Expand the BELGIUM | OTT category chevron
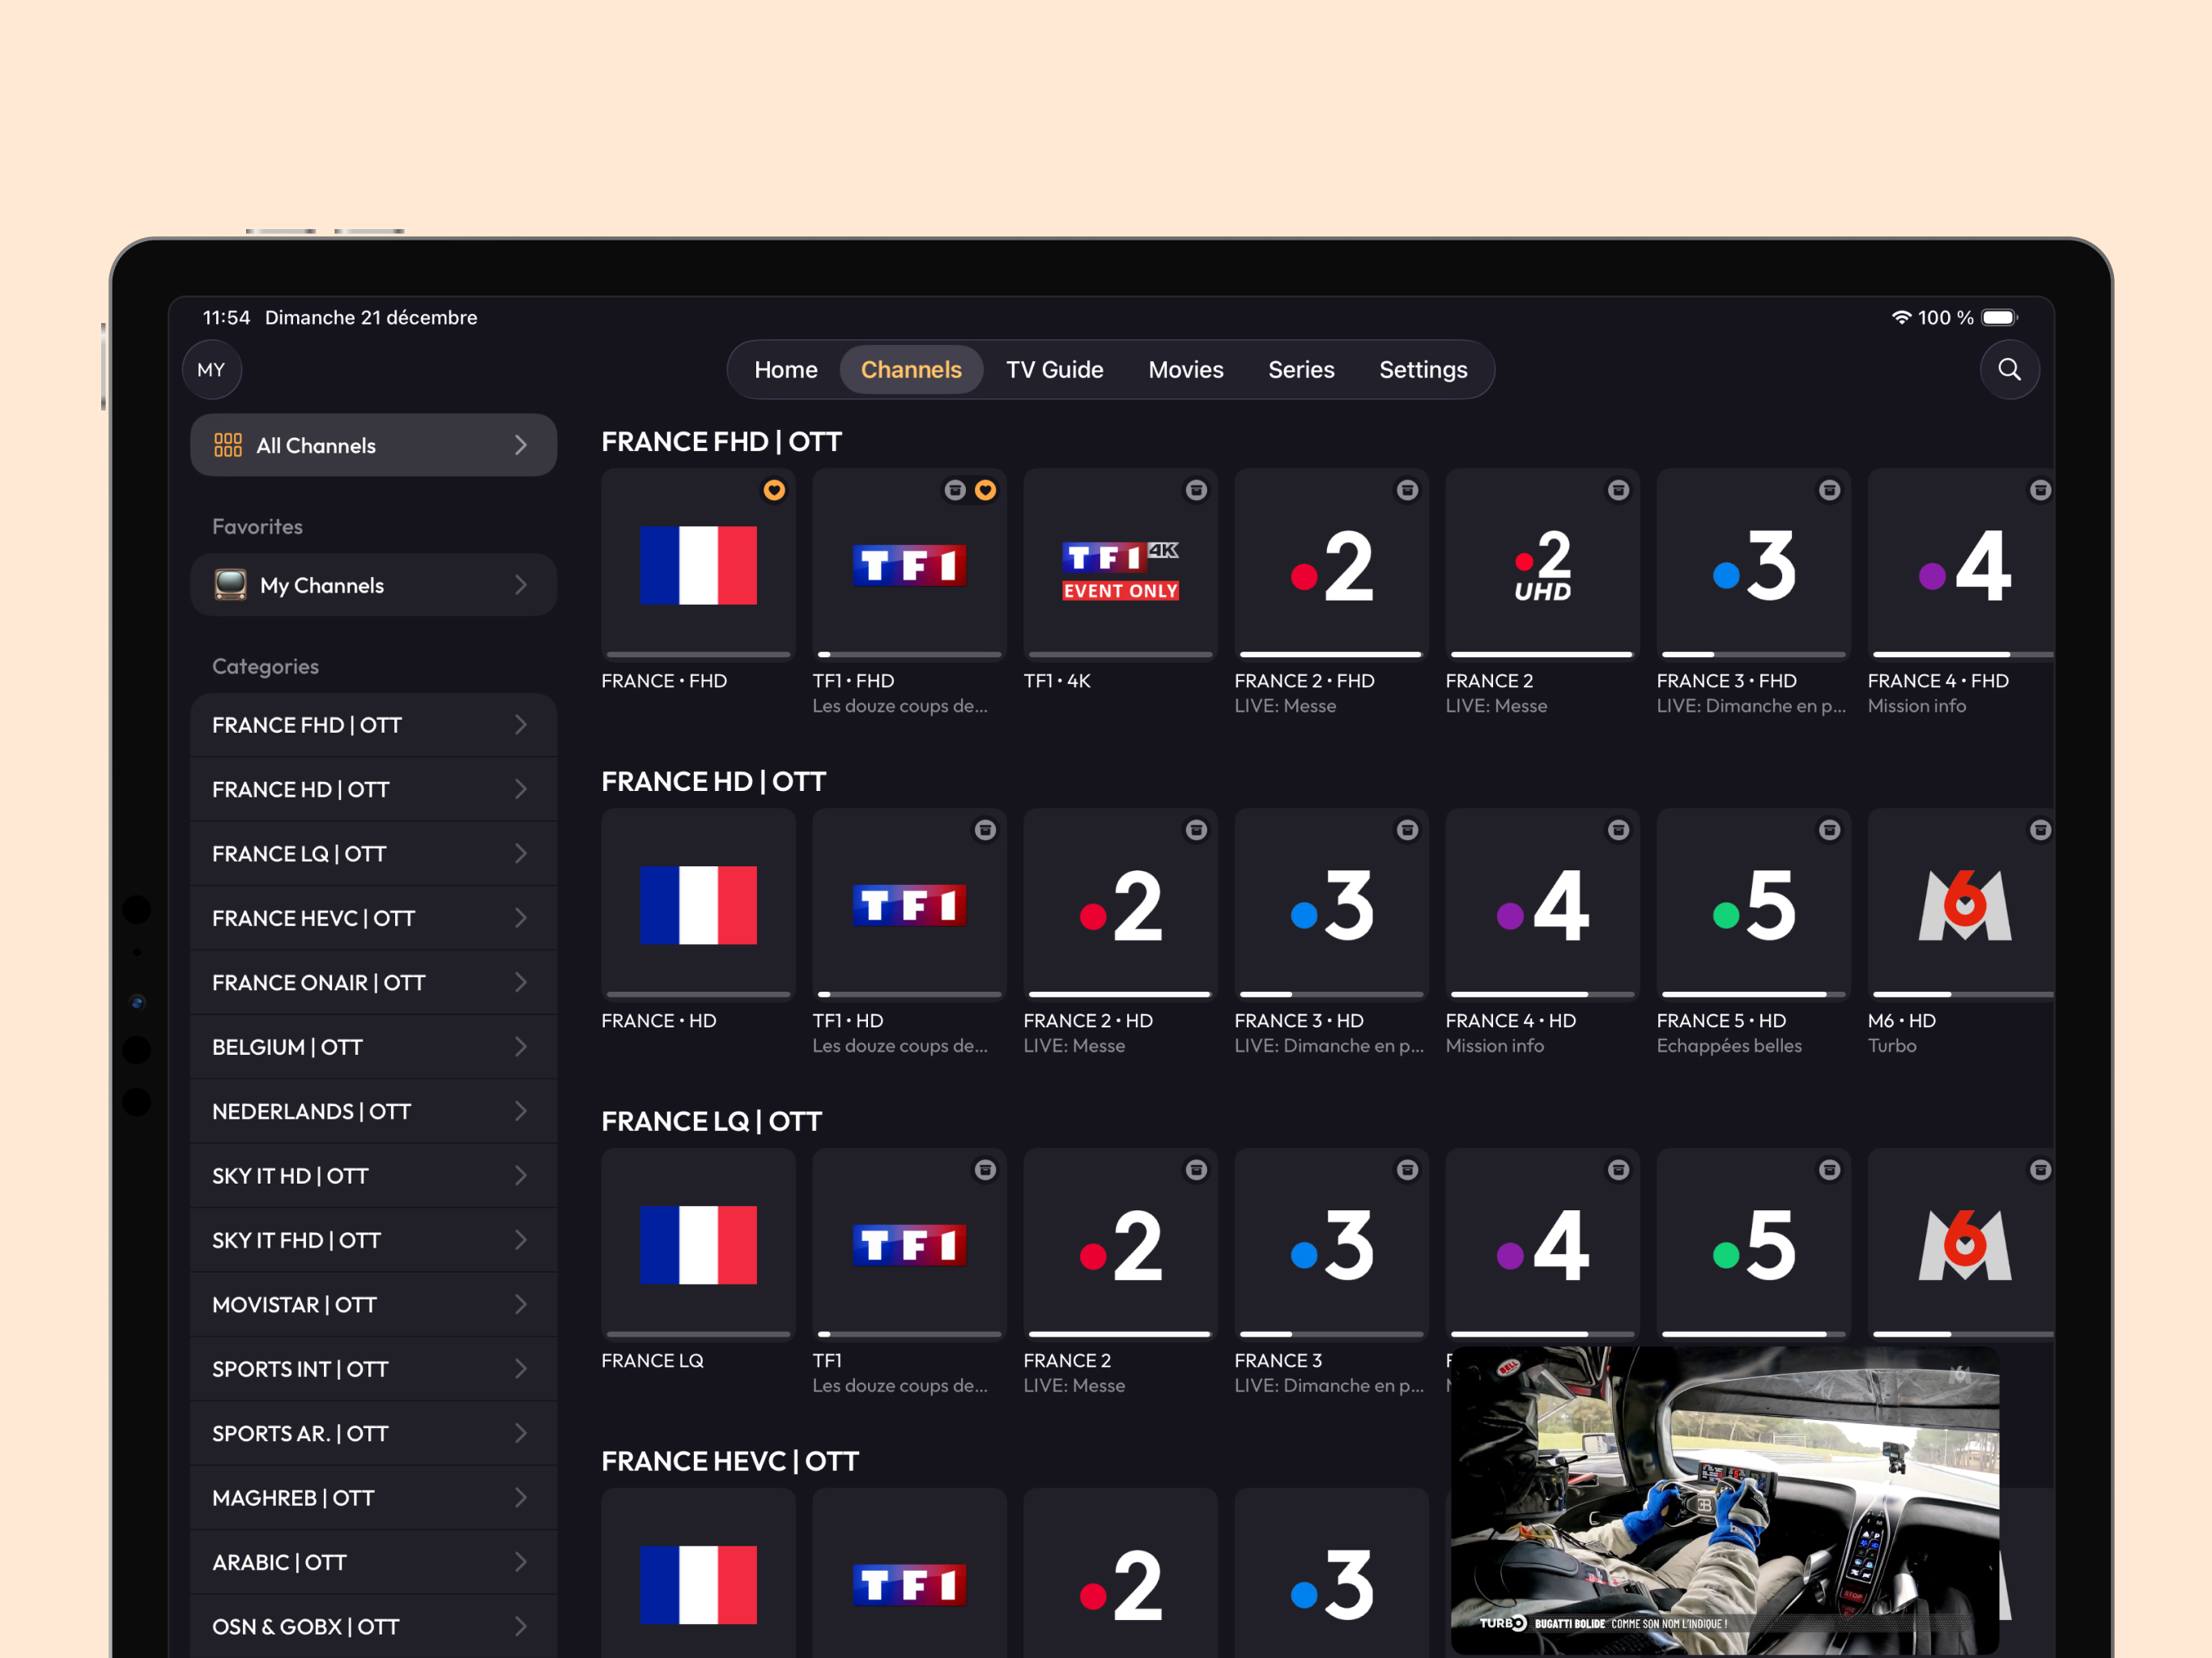 [x=520, y=1047]
